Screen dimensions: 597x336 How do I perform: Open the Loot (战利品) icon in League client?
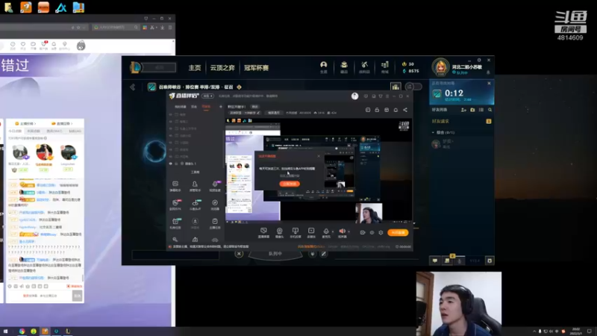(364, 65)
